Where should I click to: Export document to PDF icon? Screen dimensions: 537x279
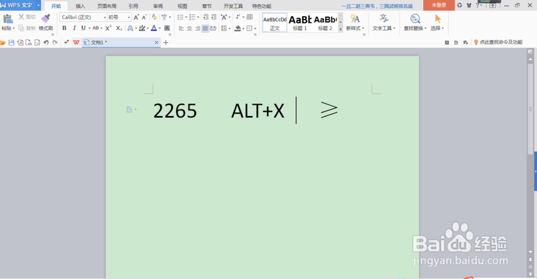click(x=20, y=42)
